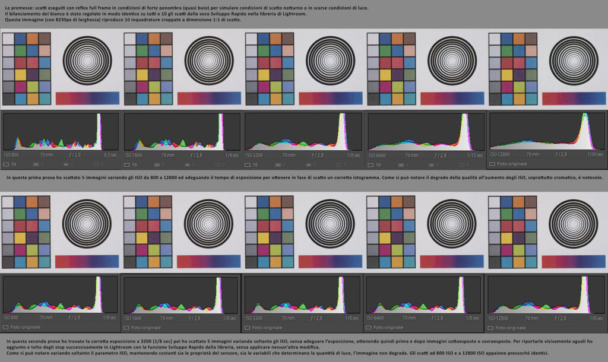Click "1/8 sec" beside ISO 1600 label
The image size is (608, 362).
[230, 318]
